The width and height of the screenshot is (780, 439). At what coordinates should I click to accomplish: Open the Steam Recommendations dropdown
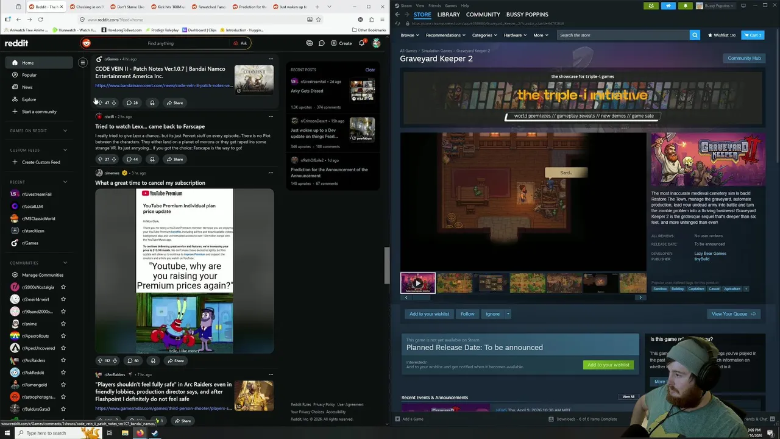pyautogui.click(x=445, y=35)
